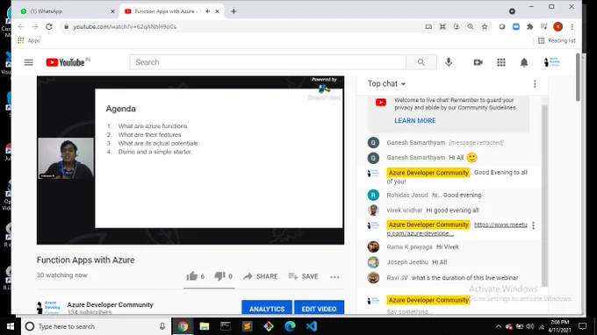Open the Create video camera icon
Image resolution: width=597 pixels, height=335 pixels.
point(478,62)
